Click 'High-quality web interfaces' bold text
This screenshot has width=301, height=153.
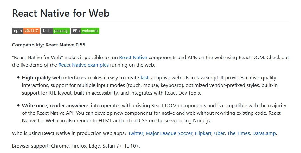pyautogui.click(x=54, y=78)
